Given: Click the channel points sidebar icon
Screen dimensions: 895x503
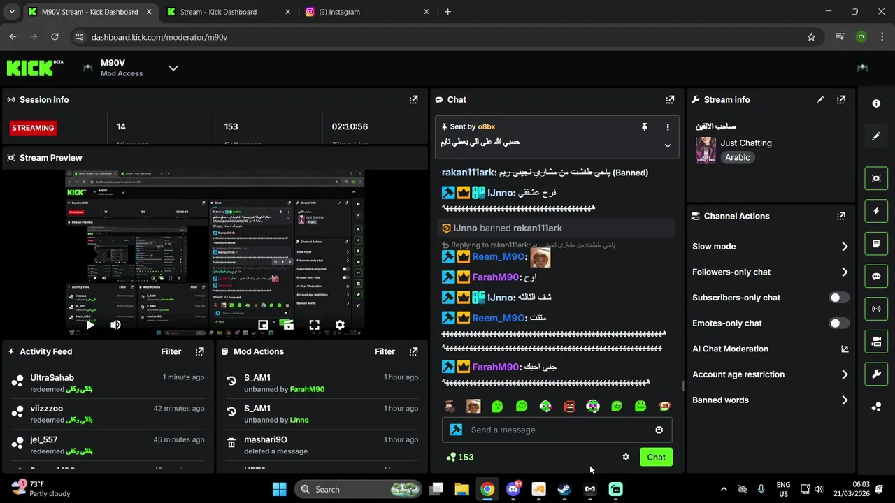Looking at the screenshot, I should point(876,407).
